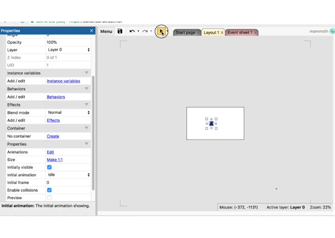Collapse the Container section
335x238 pixels.
pyautogui.click(x=86, y=128)
